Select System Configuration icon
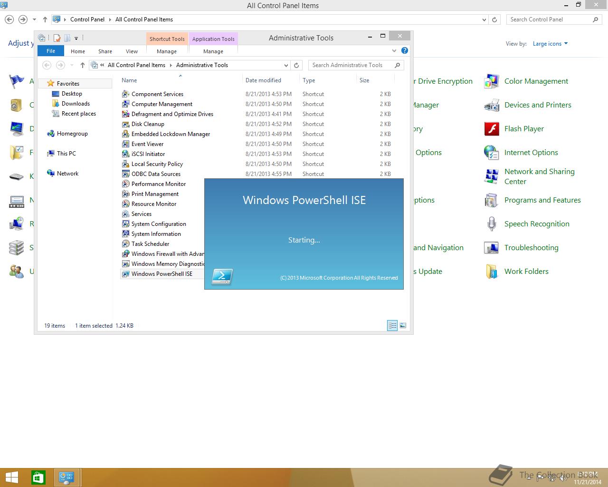Image resolution: width=608 pixels, height=487 pixels. (125, 224)
